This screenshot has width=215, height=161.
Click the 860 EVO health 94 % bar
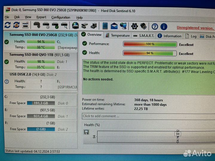click(x=41, y=41)
